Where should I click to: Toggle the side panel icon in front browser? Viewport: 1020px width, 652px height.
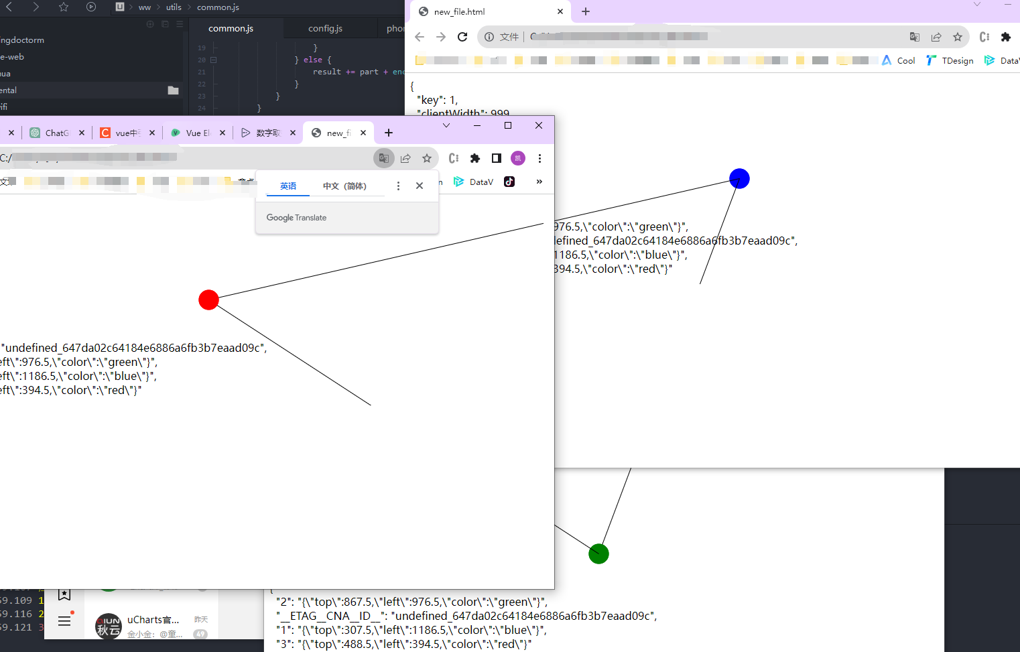[497, 158]
